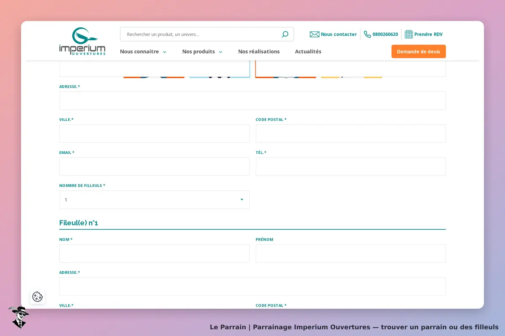The height and width of the screenshot is (336, 505).
Task: Open the cookie settings icon
Action: coord(37,297)
